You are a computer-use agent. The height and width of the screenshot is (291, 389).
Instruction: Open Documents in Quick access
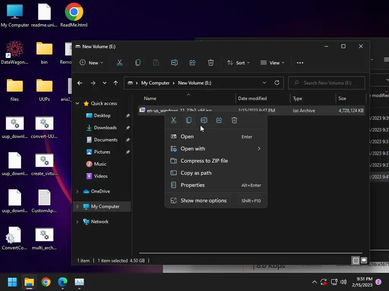pyautogui.click(x=106, y=140)
